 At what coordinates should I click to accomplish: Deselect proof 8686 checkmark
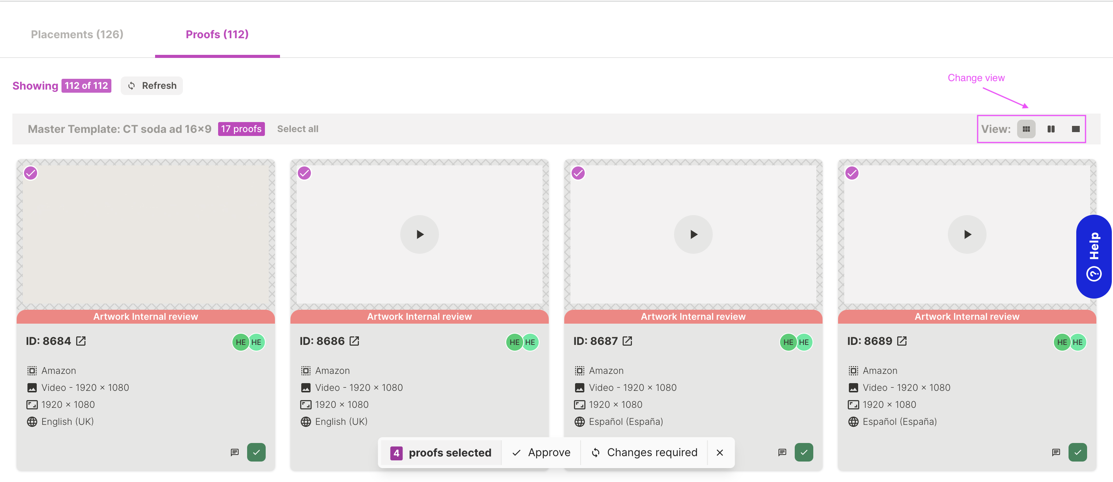tap(305, 173)
